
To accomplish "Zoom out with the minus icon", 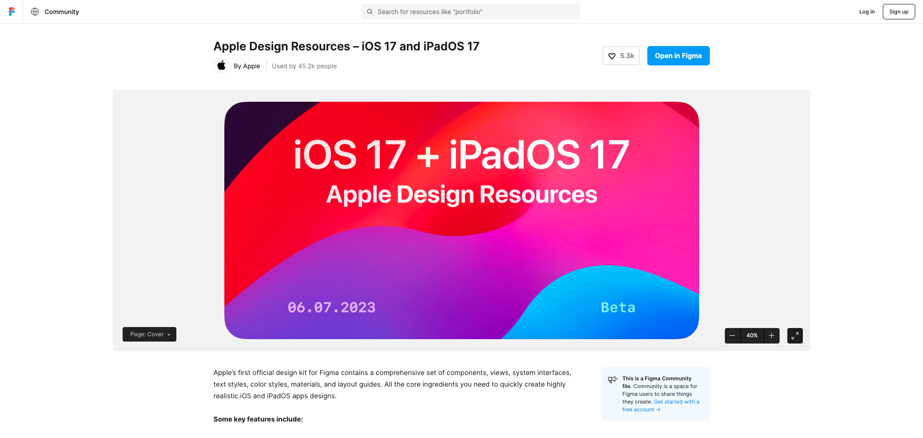I will pos(733,336).
